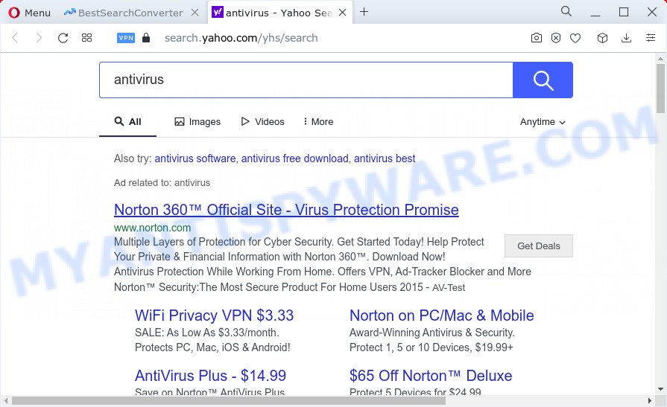Take a snapshot with camera icon
The height and width of the screenshot is (407, 667).
coord(537,38)
